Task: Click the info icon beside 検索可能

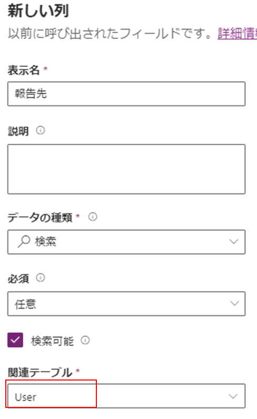Action: coord(85,340)
